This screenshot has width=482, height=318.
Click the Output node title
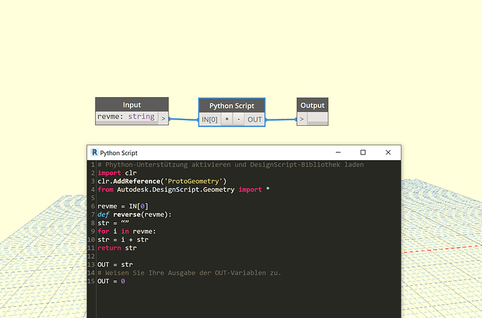(x=312, y=105)
